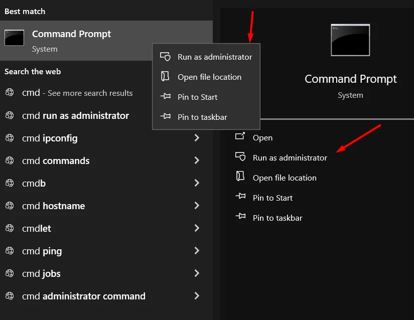The image size is (414, 320).
Task: Click the pin icon in right pane Pin to Start
Action: click(240, 196)
